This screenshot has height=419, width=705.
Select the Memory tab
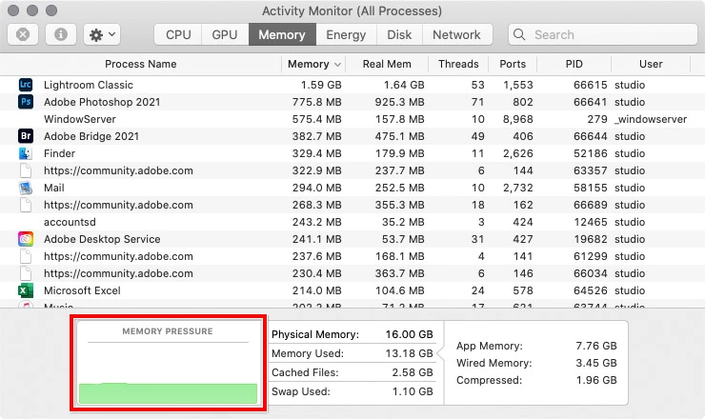(x=282, y=34)
